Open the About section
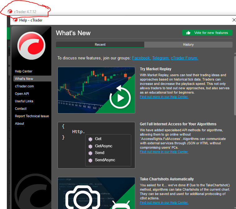Screen dimensions: 236x209 [x=19, y=123]
